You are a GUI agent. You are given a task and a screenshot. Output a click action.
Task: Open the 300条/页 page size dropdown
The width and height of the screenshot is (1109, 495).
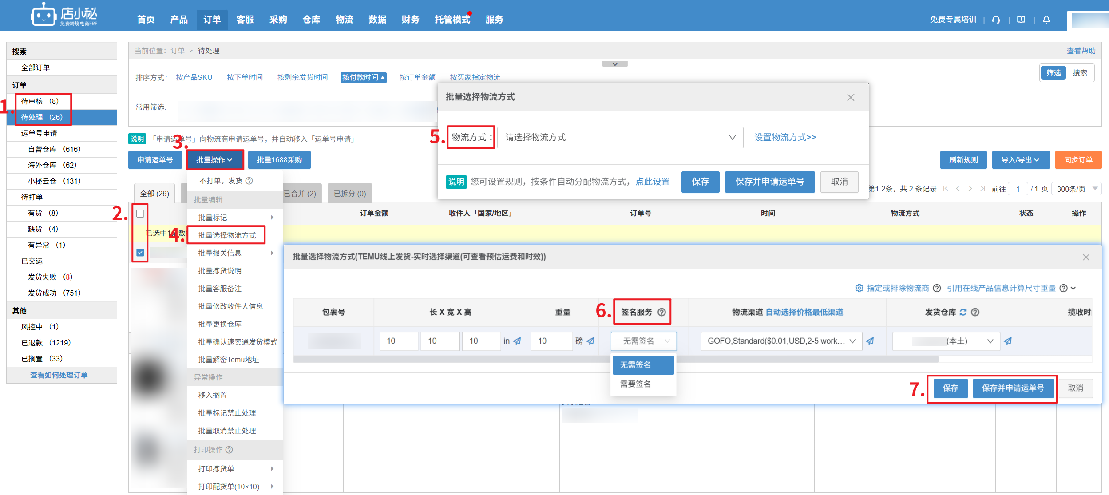1077,189
